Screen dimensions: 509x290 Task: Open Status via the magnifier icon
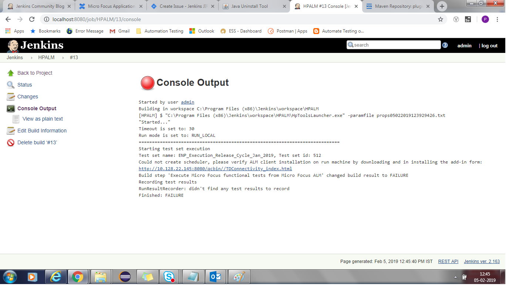pyautogui.click(x=11, y=85)
